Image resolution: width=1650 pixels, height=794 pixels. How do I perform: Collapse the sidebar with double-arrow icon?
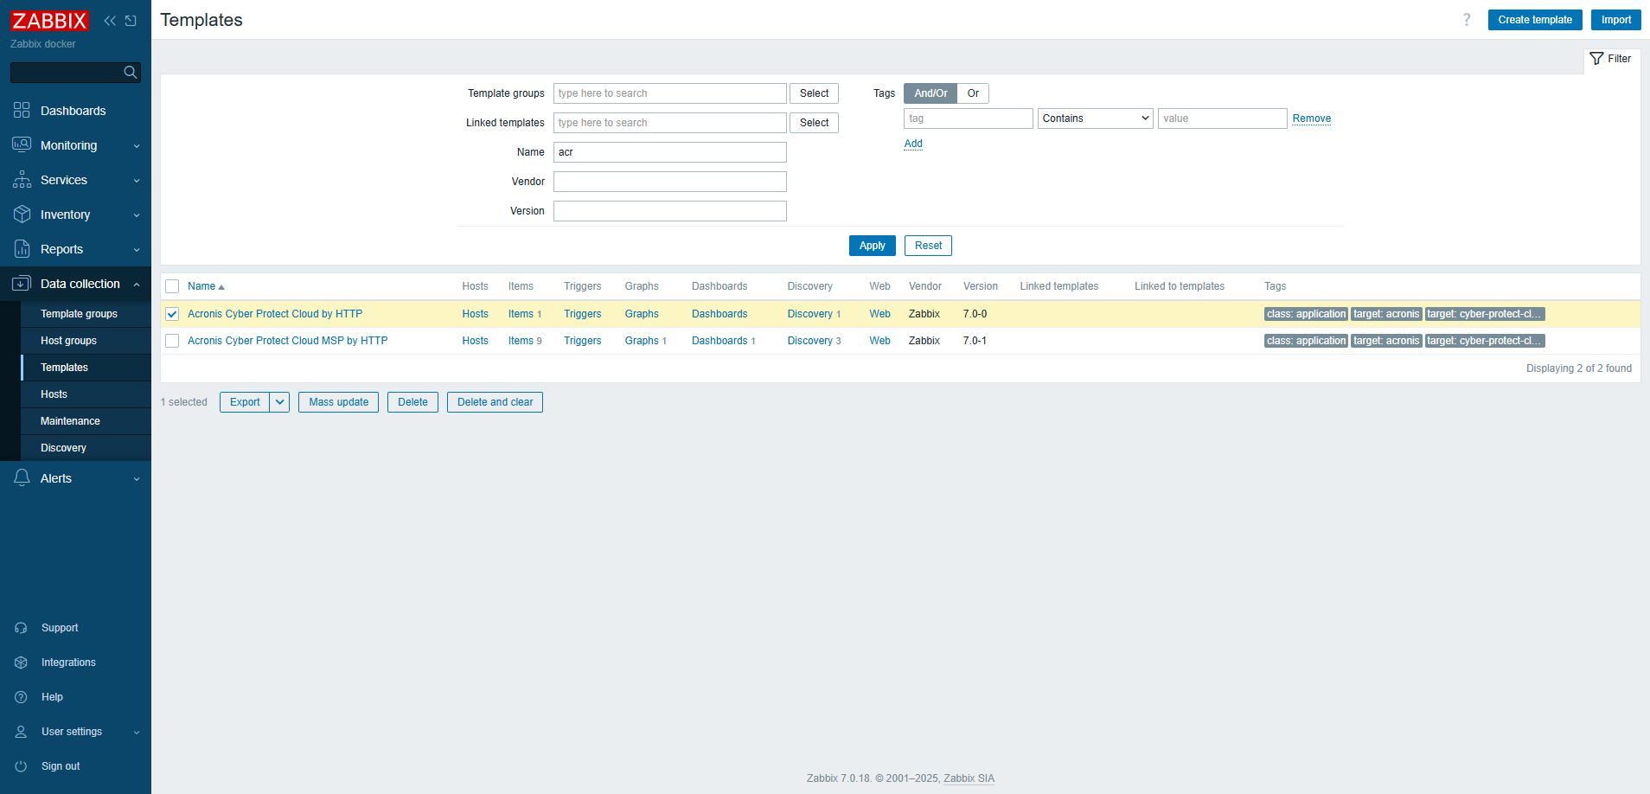pos(110,21)
